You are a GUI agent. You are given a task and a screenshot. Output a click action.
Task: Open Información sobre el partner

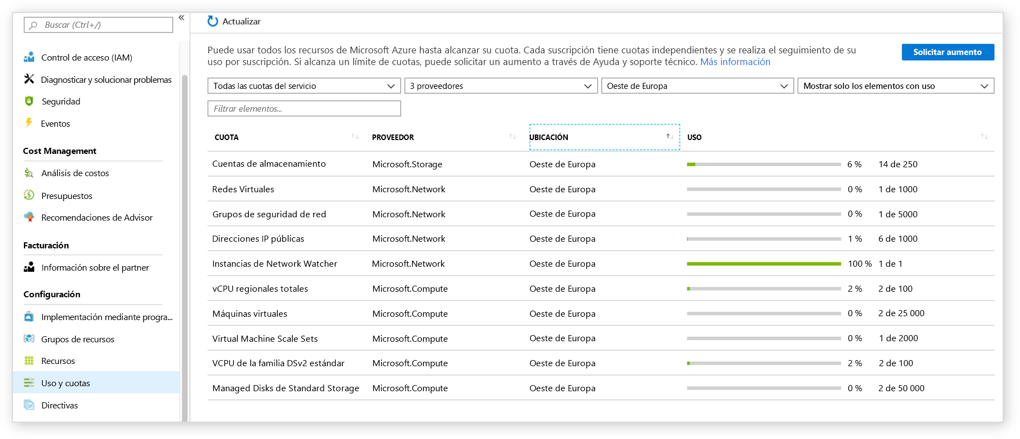[95, 267]
